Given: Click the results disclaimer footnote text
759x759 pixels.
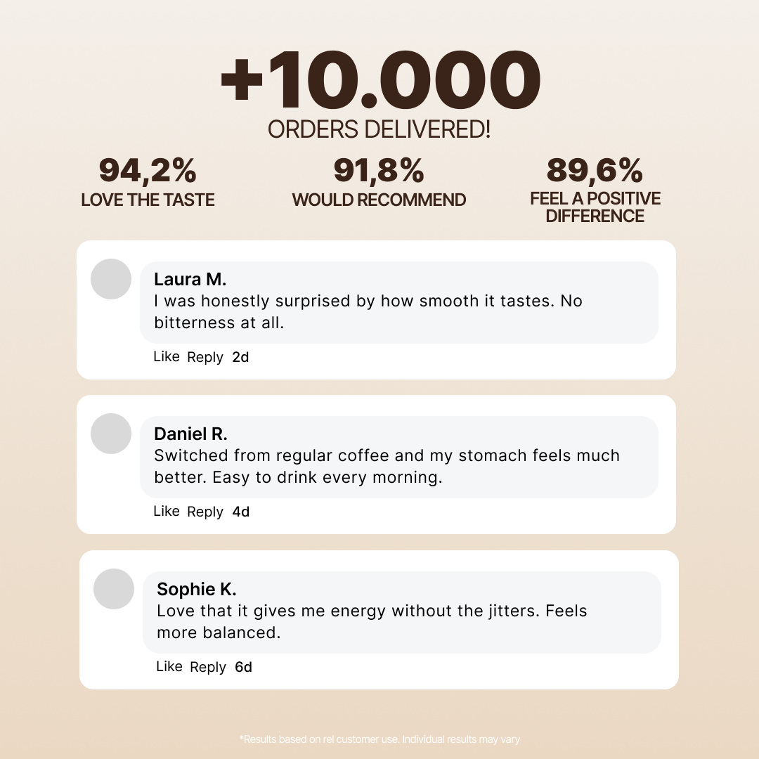Looking at the screenshot, I should click(x=379, y=739).
